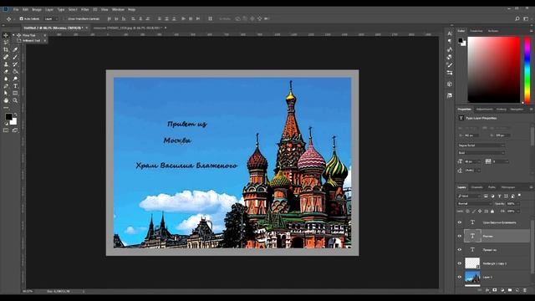Screen dimensions: 535x301
Task: Choose Move Tool from the flyout
Action: point(28,35)
